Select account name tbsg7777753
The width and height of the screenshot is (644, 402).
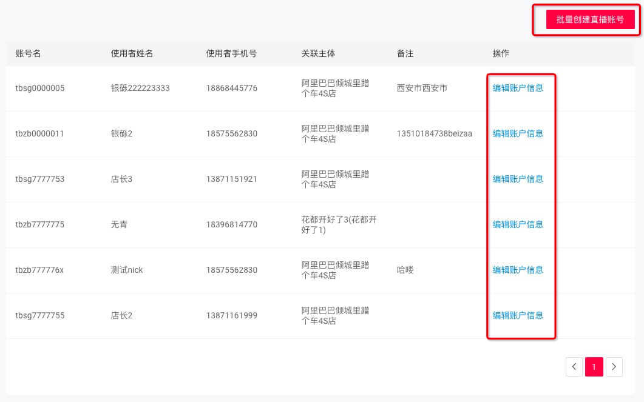click(x=40, y=179)
